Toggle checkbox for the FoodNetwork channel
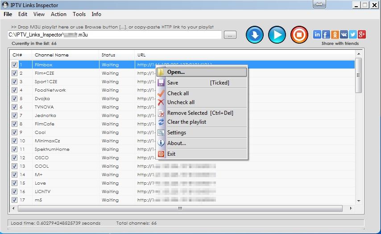The height and width of the screenshot is (234, 381). [15, 90]
